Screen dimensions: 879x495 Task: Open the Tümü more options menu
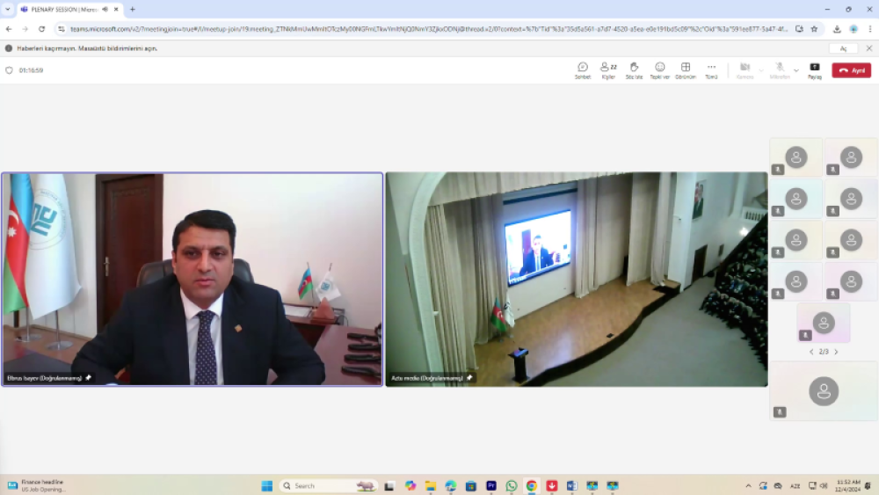coord(711,69)
